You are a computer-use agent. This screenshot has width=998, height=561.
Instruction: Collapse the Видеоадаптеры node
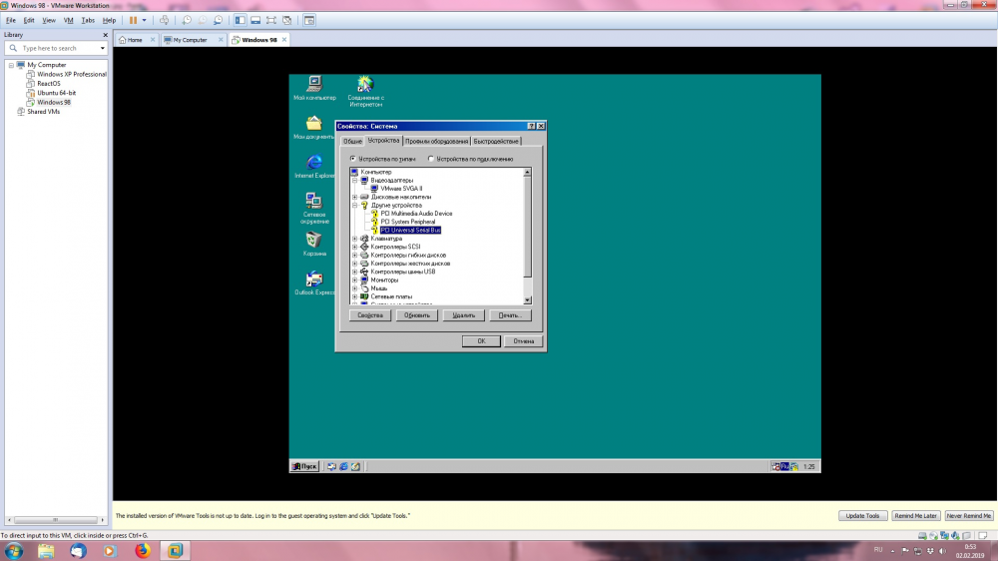coord(355,181)
